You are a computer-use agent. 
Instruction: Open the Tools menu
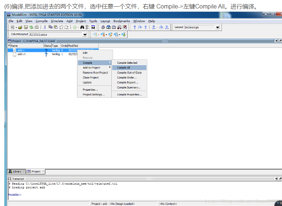tap(93, 21)
